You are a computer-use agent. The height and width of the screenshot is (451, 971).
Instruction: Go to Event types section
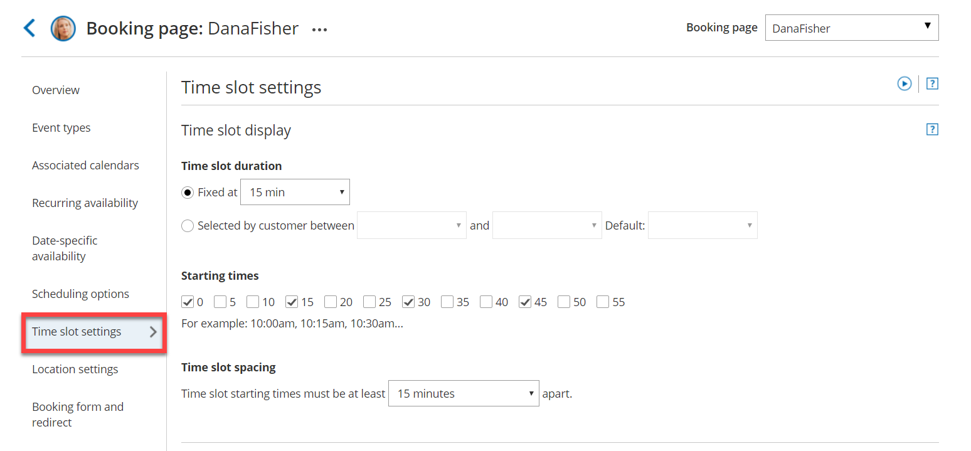[61, 128]
